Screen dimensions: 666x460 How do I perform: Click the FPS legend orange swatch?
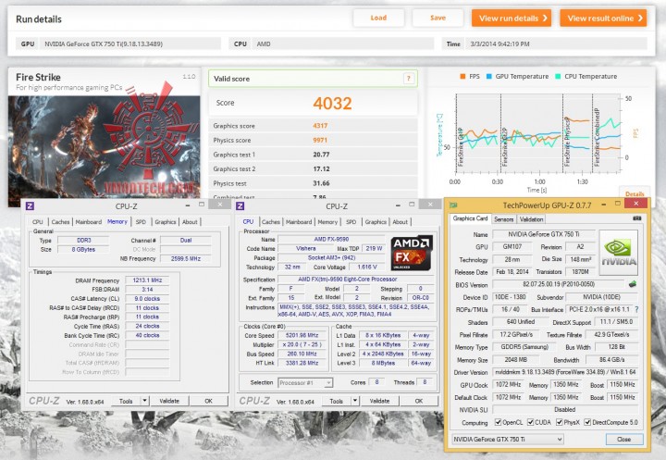pos(462,77)
